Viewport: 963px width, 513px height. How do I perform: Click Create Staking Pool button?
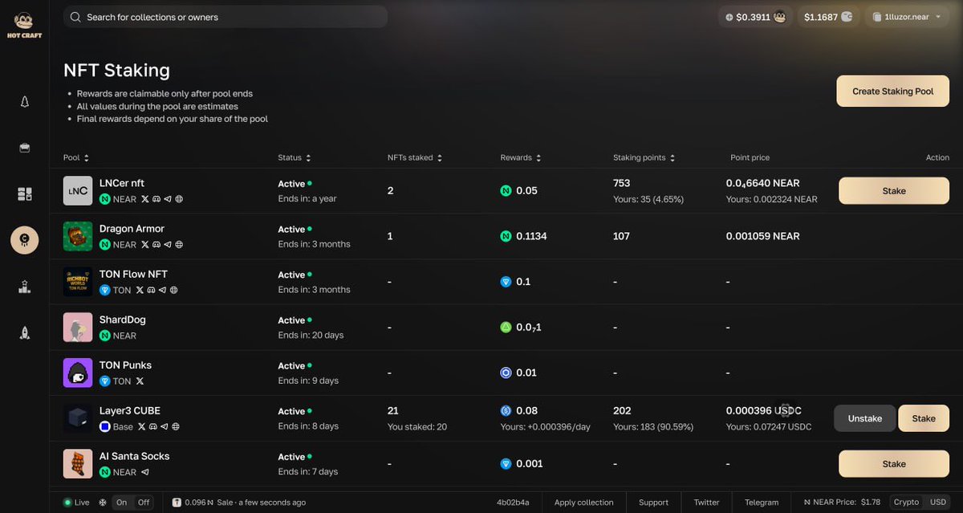click(892, 92)
